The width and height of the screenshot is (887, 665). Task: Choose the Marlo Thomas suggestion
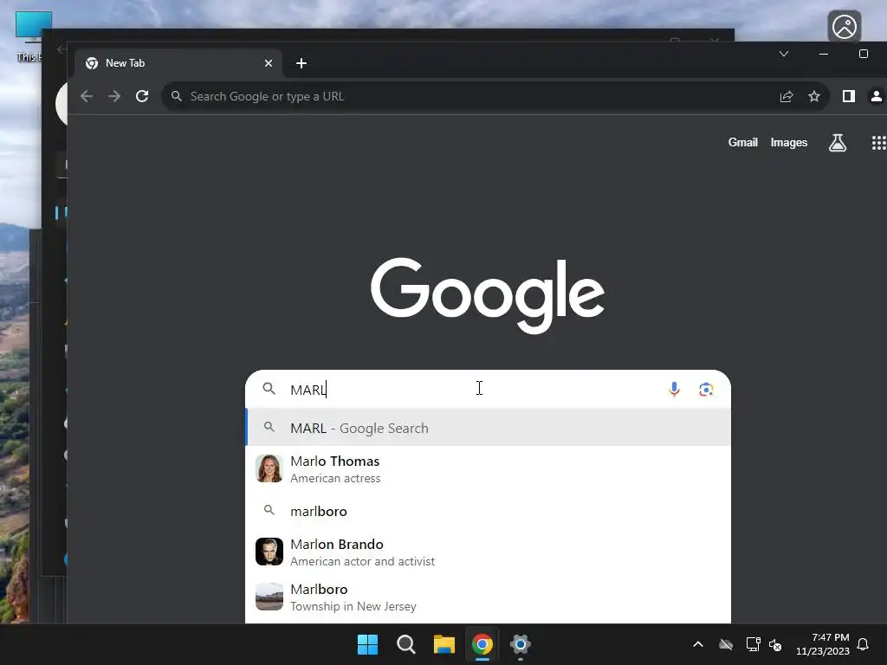pyautogui.click(x=489, y=469)
